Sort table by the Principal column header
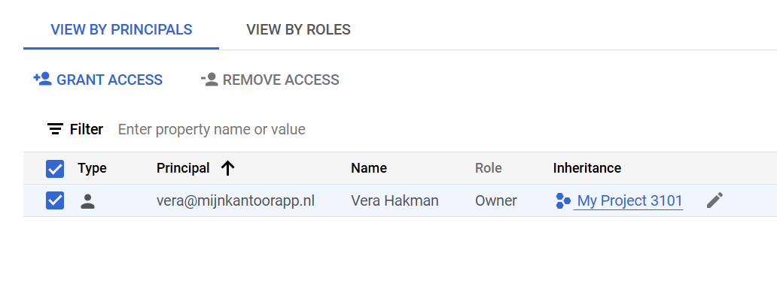 pos(183,168)
